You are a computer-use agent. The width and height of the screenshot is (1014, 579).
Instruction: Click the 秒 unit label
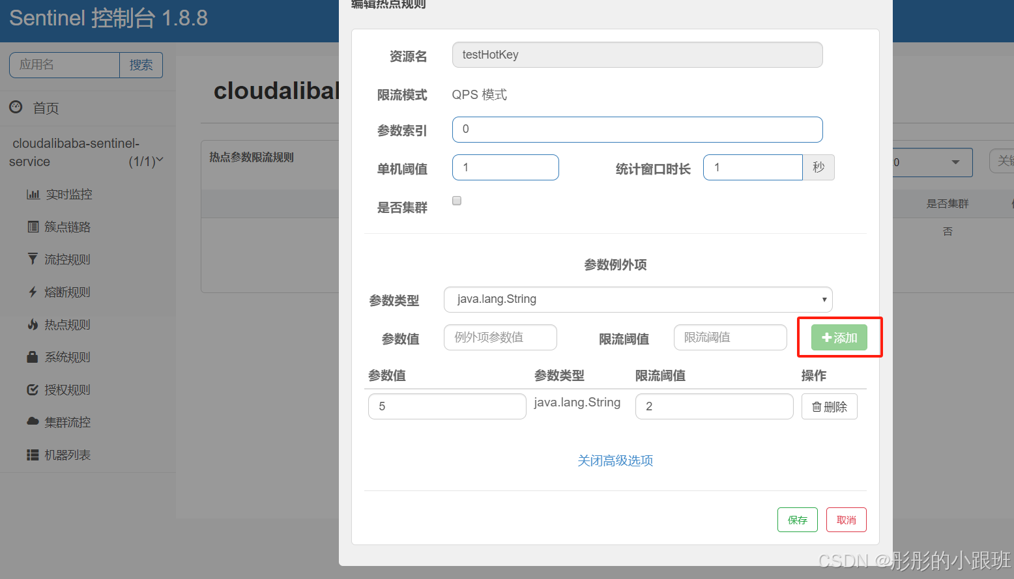click(x=818, y=167)
